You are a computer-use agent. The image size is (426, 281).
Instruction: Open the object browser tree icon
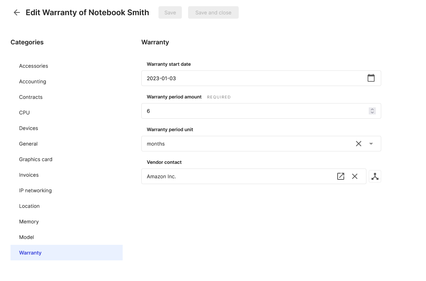(375, 176)
